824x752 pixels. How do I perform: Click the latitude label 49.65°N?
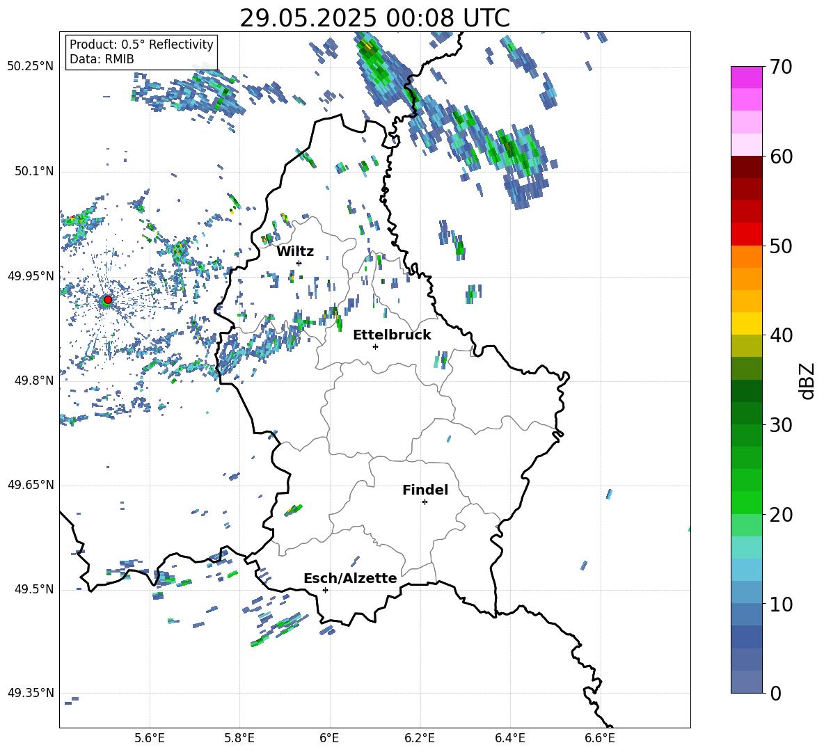pyautogui.click(x=31, y=485)
